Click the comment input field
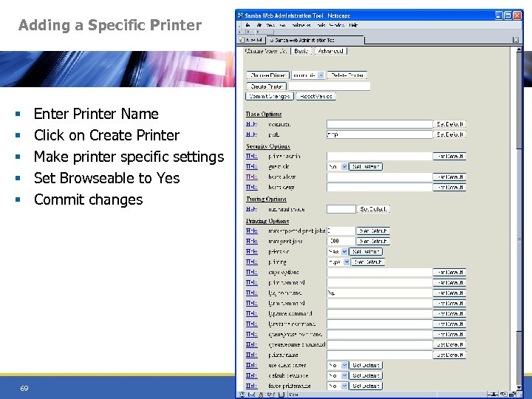This screenshot has width=532, height=399. [379, 124]
